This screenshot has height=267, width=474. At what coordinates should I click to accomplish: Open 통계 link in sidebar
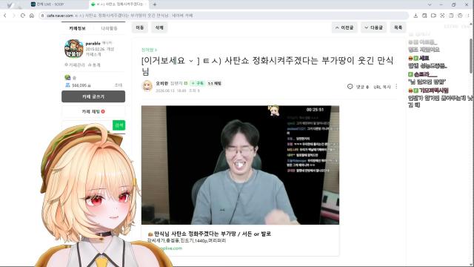pos(94,65)
